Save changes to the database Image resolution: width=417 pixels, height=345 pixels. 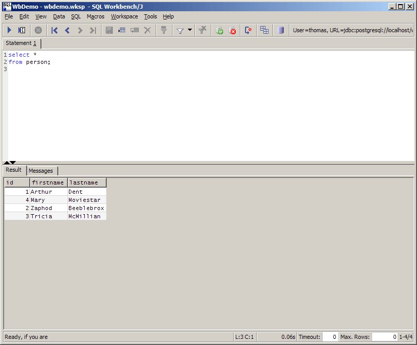[109, 30]
